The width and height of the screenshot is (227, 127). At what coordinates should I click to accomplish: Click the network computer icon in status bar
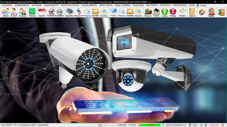(x=206, y=125)
